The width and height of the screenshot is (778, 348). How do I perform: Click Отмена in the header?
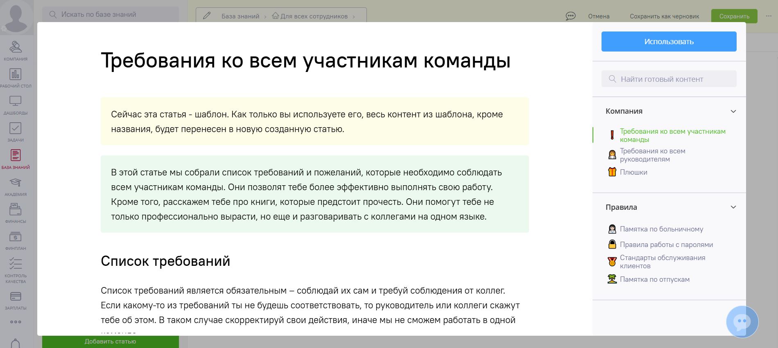(x=599, y=16)
